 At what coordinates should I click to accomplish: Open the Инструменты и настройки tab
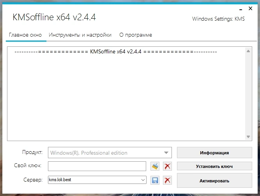point(80,35)
